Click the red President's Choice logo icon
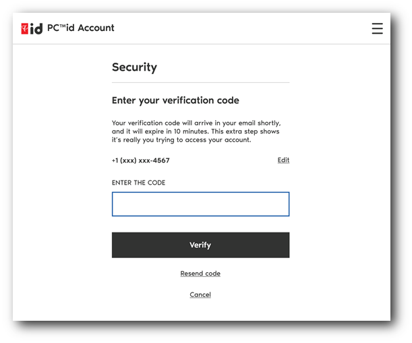This screenshot has height=343, width=412. [25, 28]
